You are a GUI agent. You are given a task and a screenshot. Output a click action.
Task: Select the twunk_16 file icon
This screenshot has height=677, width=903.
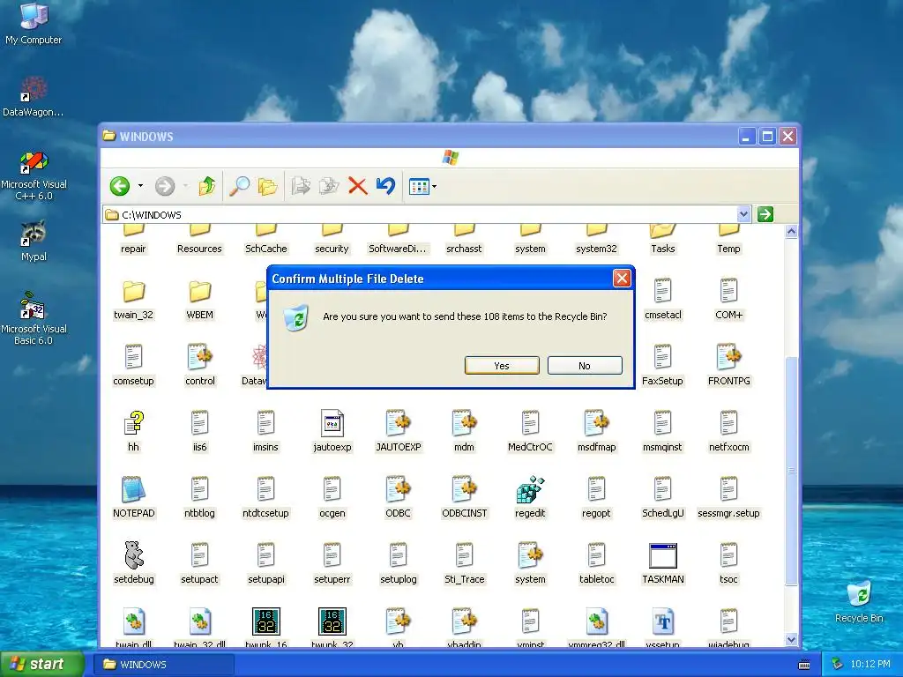[x=265, y=621]
